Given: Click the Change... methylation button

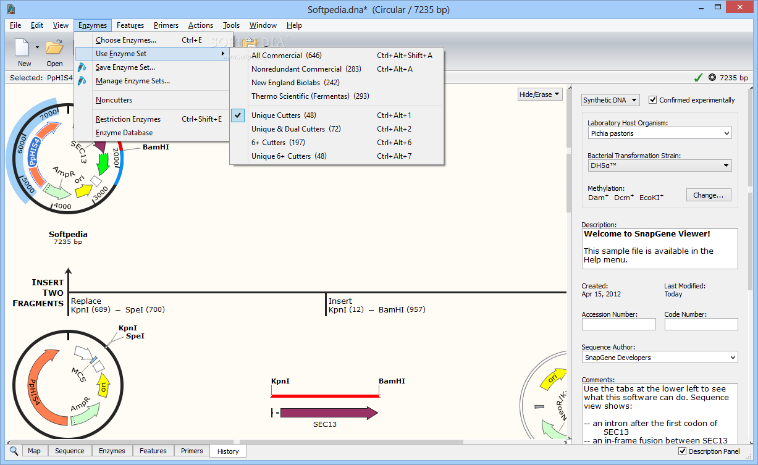Looking at the screenshot, I should (x=708, y=195).
